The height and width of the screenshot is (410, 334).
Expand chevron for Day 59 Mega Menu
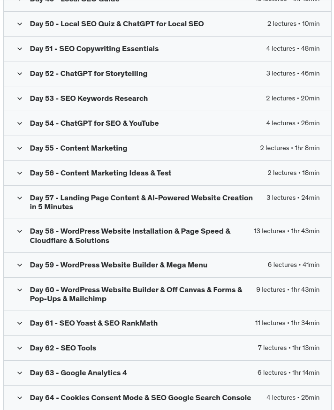(x=20, y=265)
